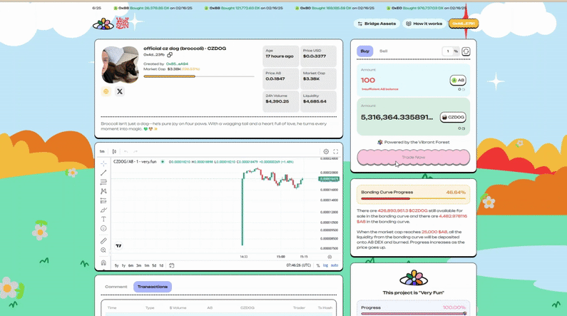Select the text tool in chart toolbar
This screenshot has width=567, height=316.
coord(103,219)
